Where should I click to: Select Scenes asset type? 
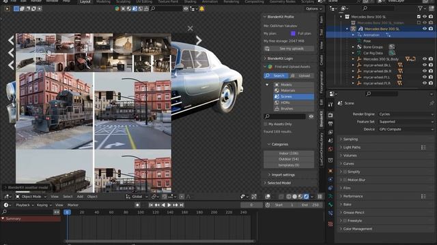(294, 97)
